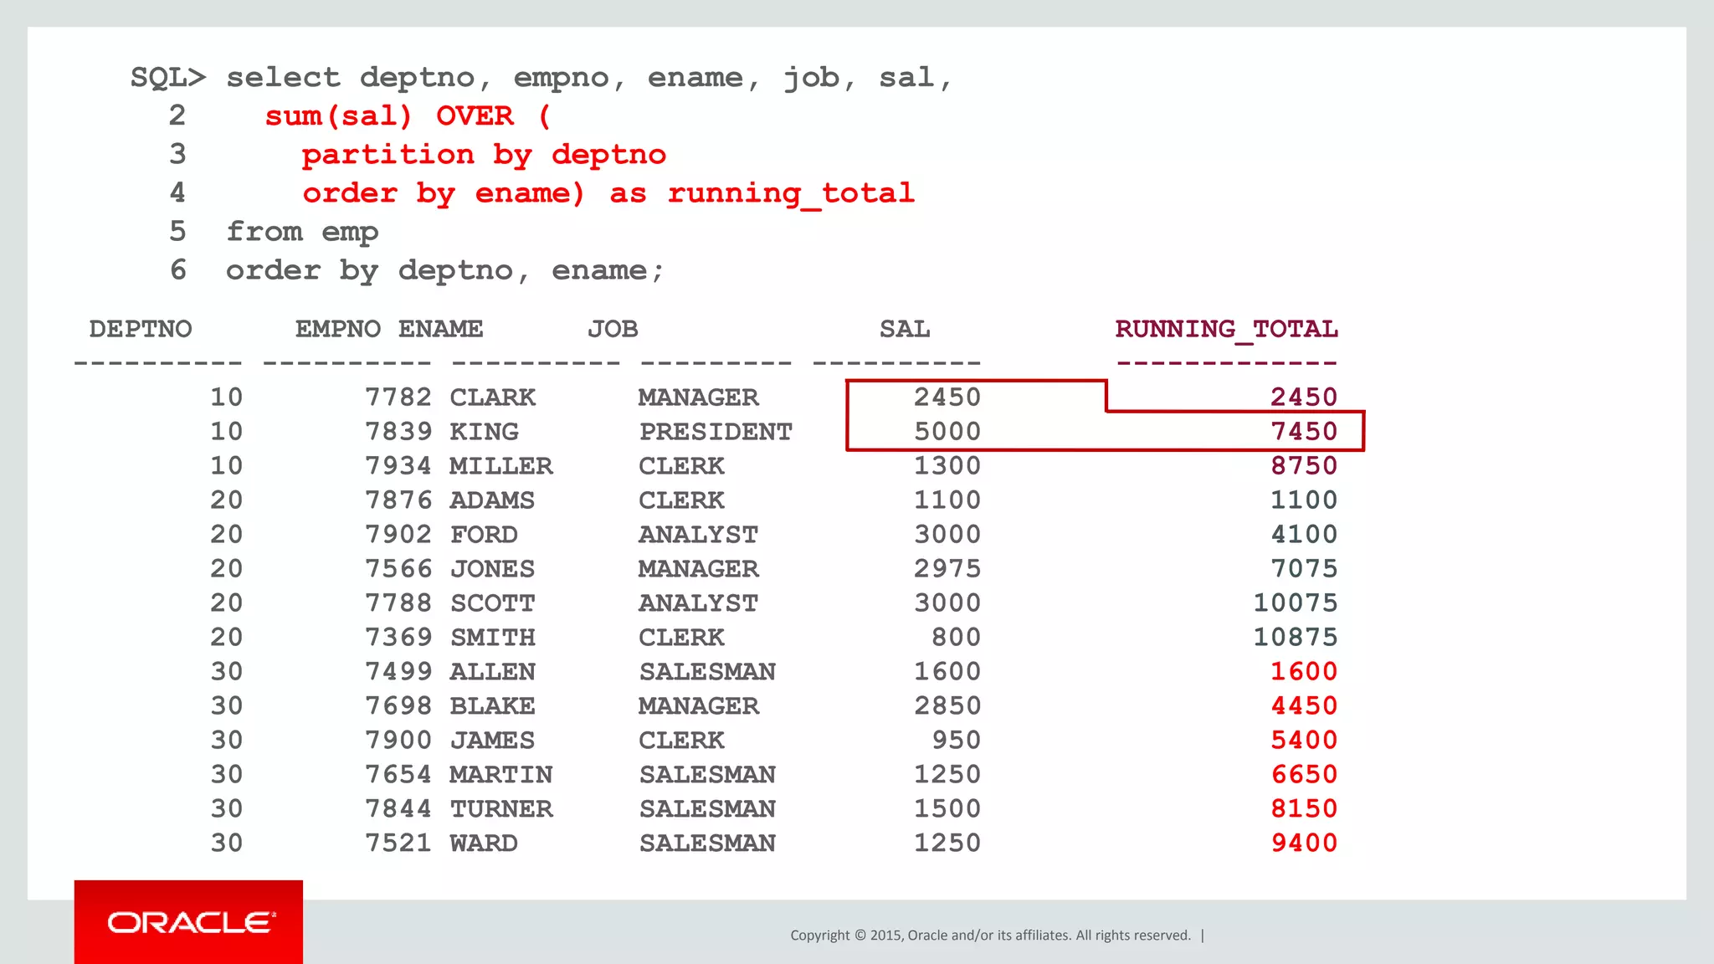Click the salary value 800
This screenshot has width=1714, height=964.
tap(957, 638)
